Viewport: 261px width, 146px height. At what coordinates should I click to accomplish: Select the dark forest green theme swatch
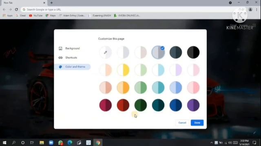[x=141, y=105]
